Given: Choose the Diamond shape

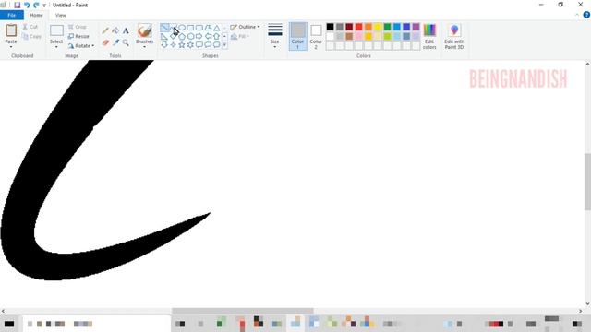Looking at the screenshot, I should [x=173, y=37].
